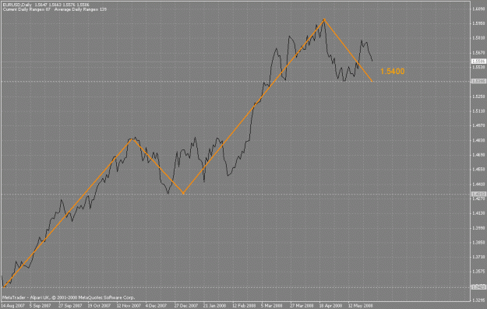Viewport: 487px width, 309px height.
Task: Click price axis label 1.4970
Action: [x=478, y=125]
